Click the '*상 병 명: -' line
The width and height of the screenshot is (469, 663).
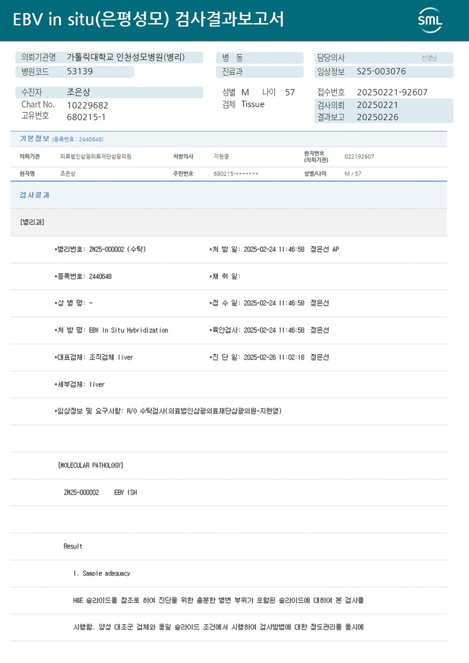[x=73, y=303]
